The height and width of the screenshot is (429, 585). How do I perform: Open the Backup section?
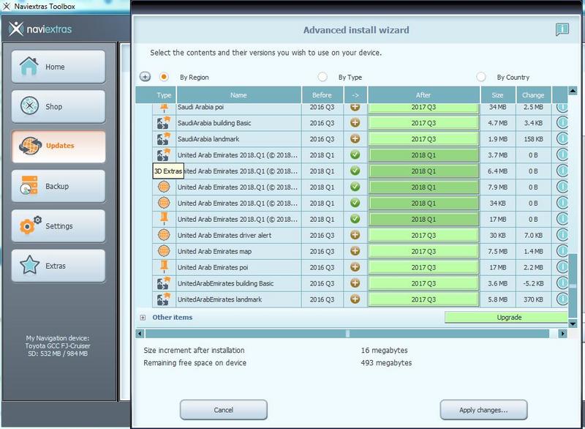click(58, 186)
